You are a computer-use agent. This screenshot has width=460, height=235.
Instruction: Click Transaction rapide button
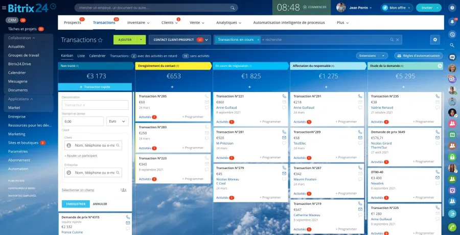pyautogui.click(x=95, y=87)
